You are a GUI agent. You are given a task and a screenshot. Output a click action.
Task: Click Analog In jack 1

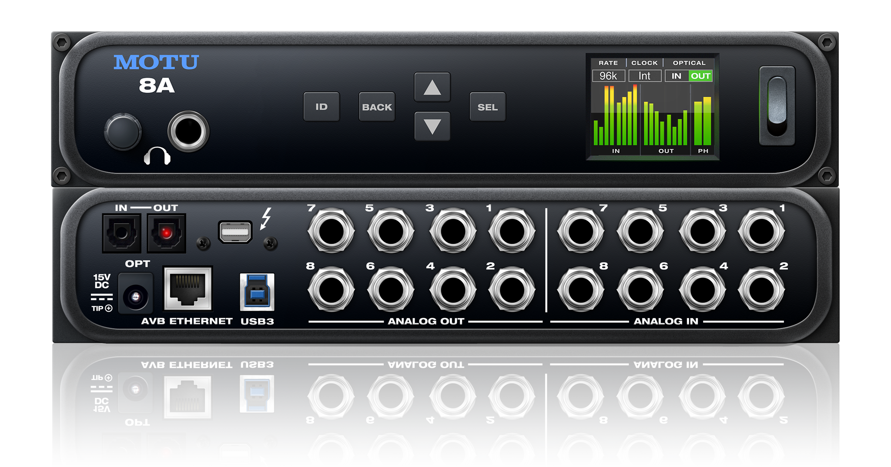pos(761,231)
